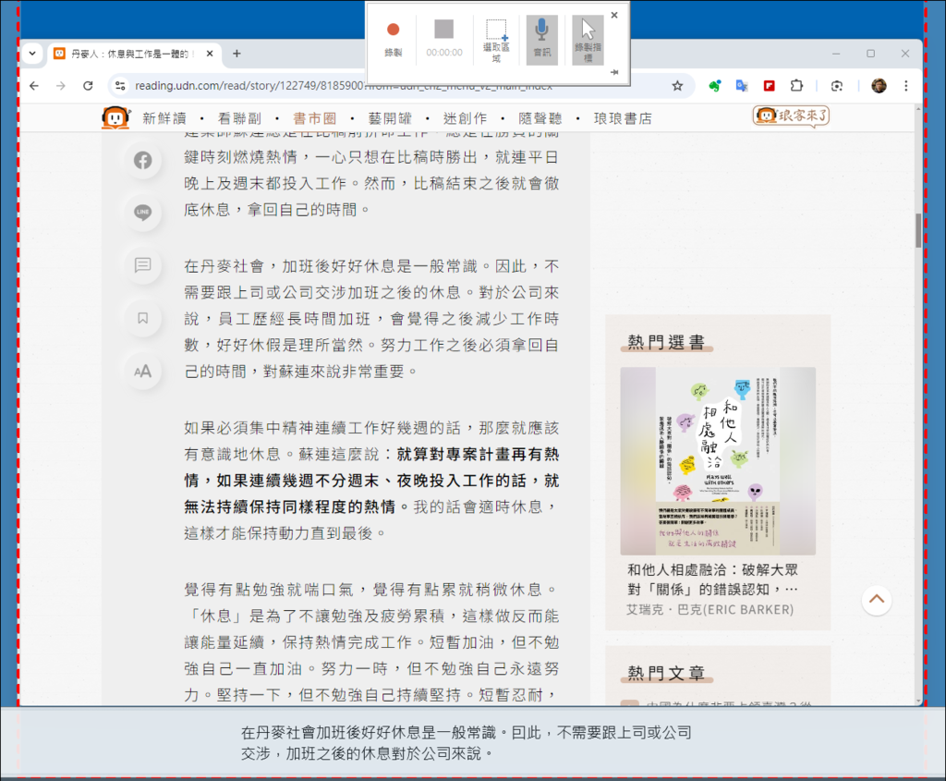946x781 pixels.
Task: Click author 艾瑞克．巴克(ERIC BARKER)
Action: pos(709,610)
